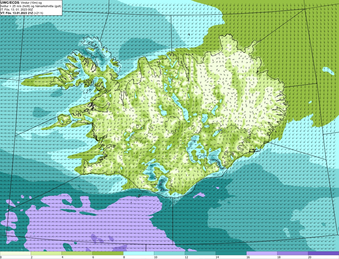
Task: Click the '16' legend scale label
Action: click(248, 257)
